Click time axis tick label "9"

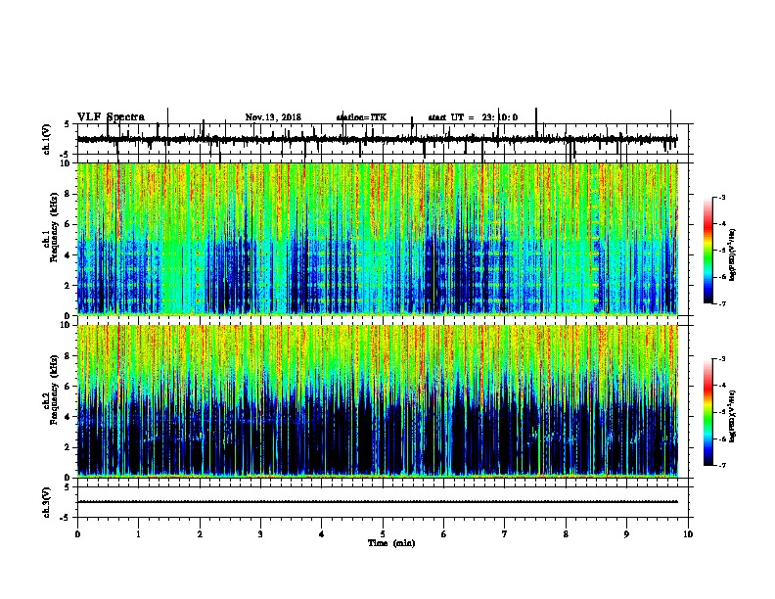[626, 534]
